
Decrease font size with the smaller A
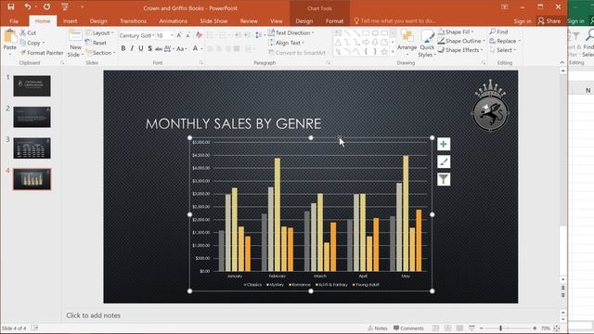[187, 35]
